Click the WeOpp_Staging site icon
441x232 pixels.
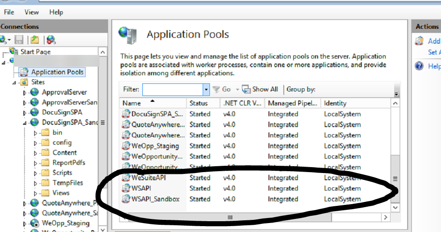click(35, 223)
